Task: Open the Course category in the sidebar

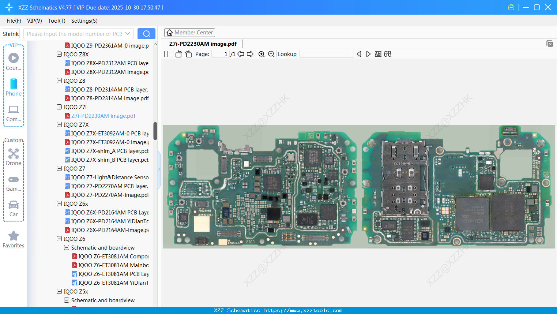Action: point(14,61)
